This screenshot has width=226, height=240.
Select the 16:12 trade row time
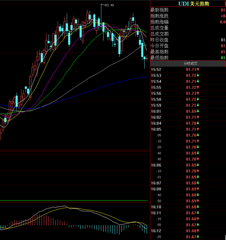click(x=156, y=231)
